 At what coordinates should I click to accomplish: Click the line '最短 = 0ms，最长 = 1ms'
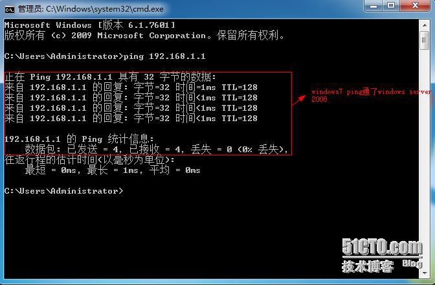click(113, 170)
